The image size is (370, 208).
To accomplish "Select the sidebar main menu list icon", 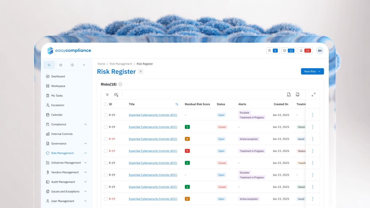I will 49,65.
